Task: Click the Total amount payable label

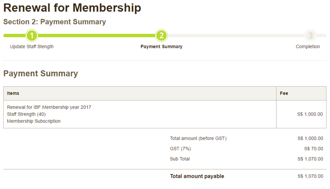Action: [x=197, y=176]
